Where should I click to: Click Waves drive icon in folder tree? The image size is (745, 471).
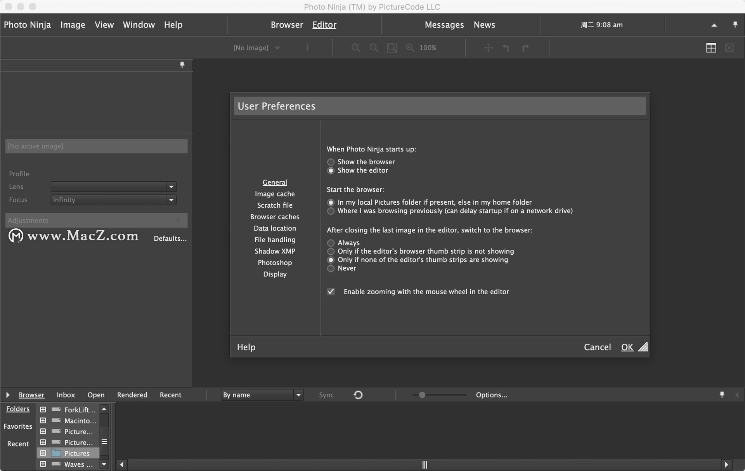click(56, 464)
